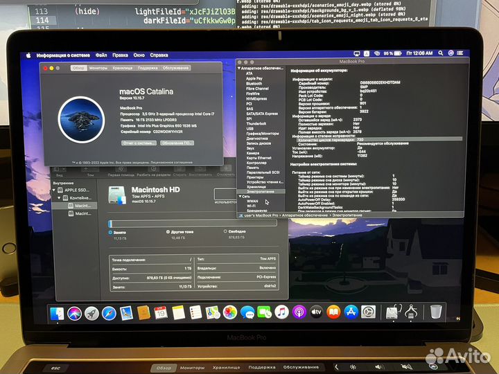Viewport: 499px width, 374px height.
Task: Open Notification Center list icon
Action: (460, 53)
